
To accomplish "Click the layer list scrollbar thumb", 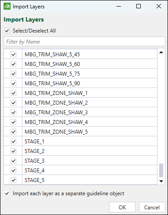I will pos(161,170).
